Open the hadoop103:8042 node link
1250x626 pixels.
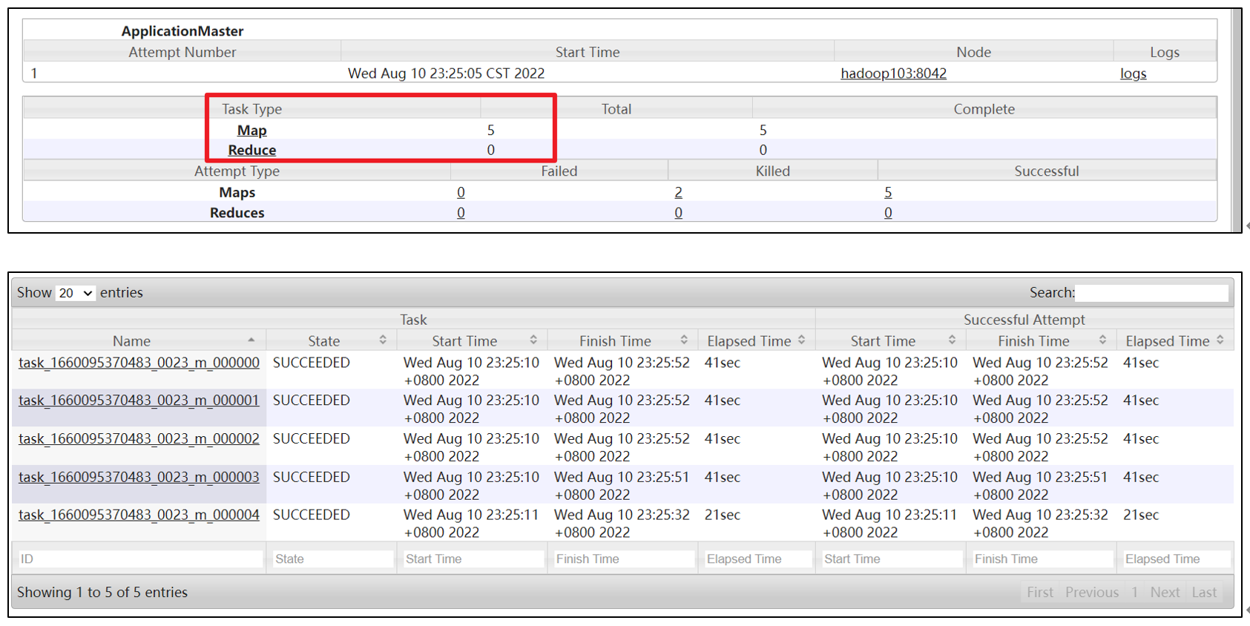tap(893, 73)
